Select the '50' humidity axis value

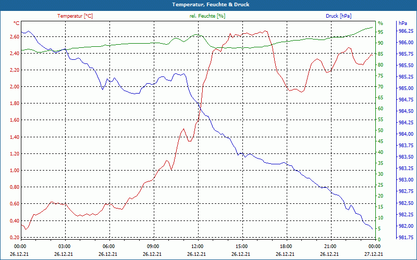(381, 131)
